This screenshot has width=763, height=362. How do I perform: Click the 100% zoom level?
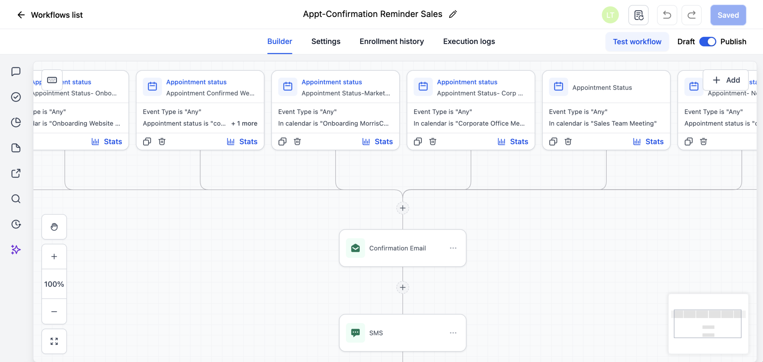(x=54, y=284)
